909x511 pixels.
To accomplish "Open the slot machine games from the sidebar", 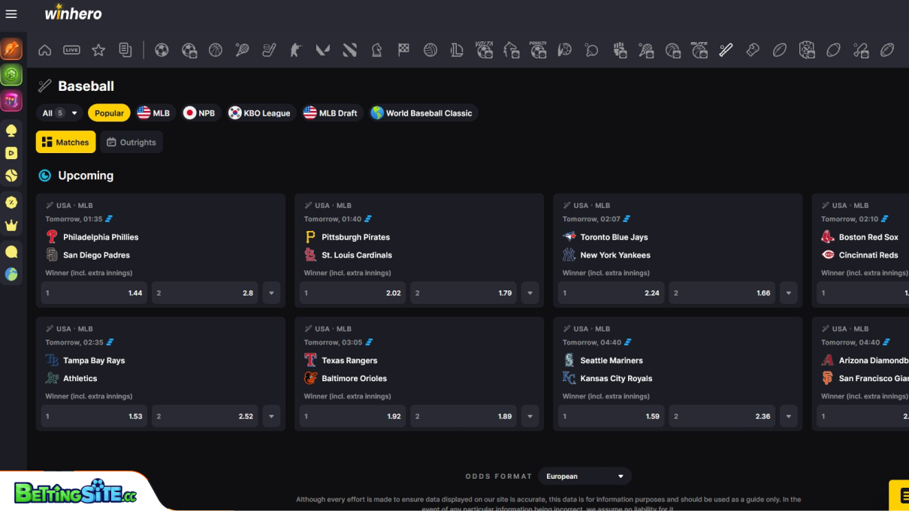I will pos(11,101).
